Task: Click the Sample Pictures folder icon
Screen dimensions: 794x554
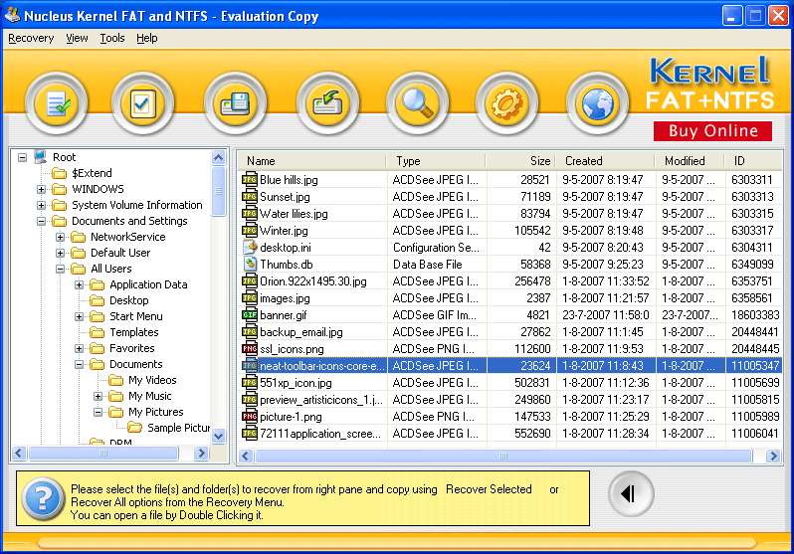Action: [134, 428]
